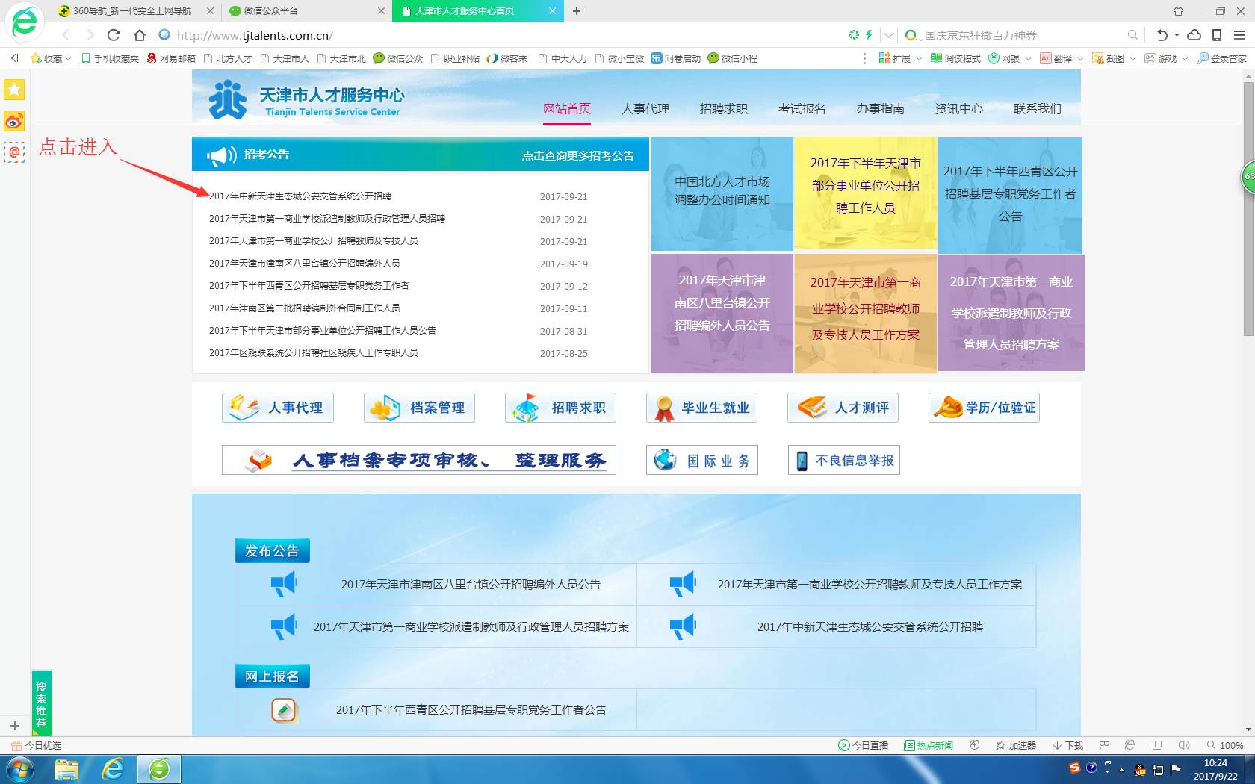Click the mobile device icon in toolbar
This screenshot has width=1255, height=784.
coord(1217,34)
